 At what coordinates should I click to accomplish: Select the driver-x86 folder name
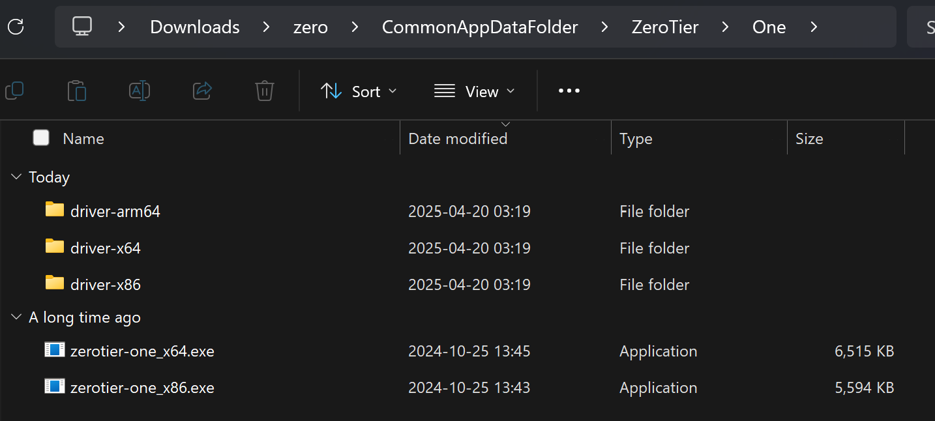click(x=106, y=284)
